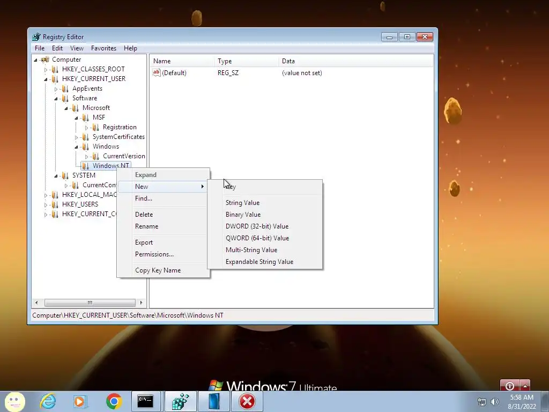The image size is (549, 412).
Task: Click the HKEY_CLASSES_ROOT folder icon
Action: click(55, 69)
